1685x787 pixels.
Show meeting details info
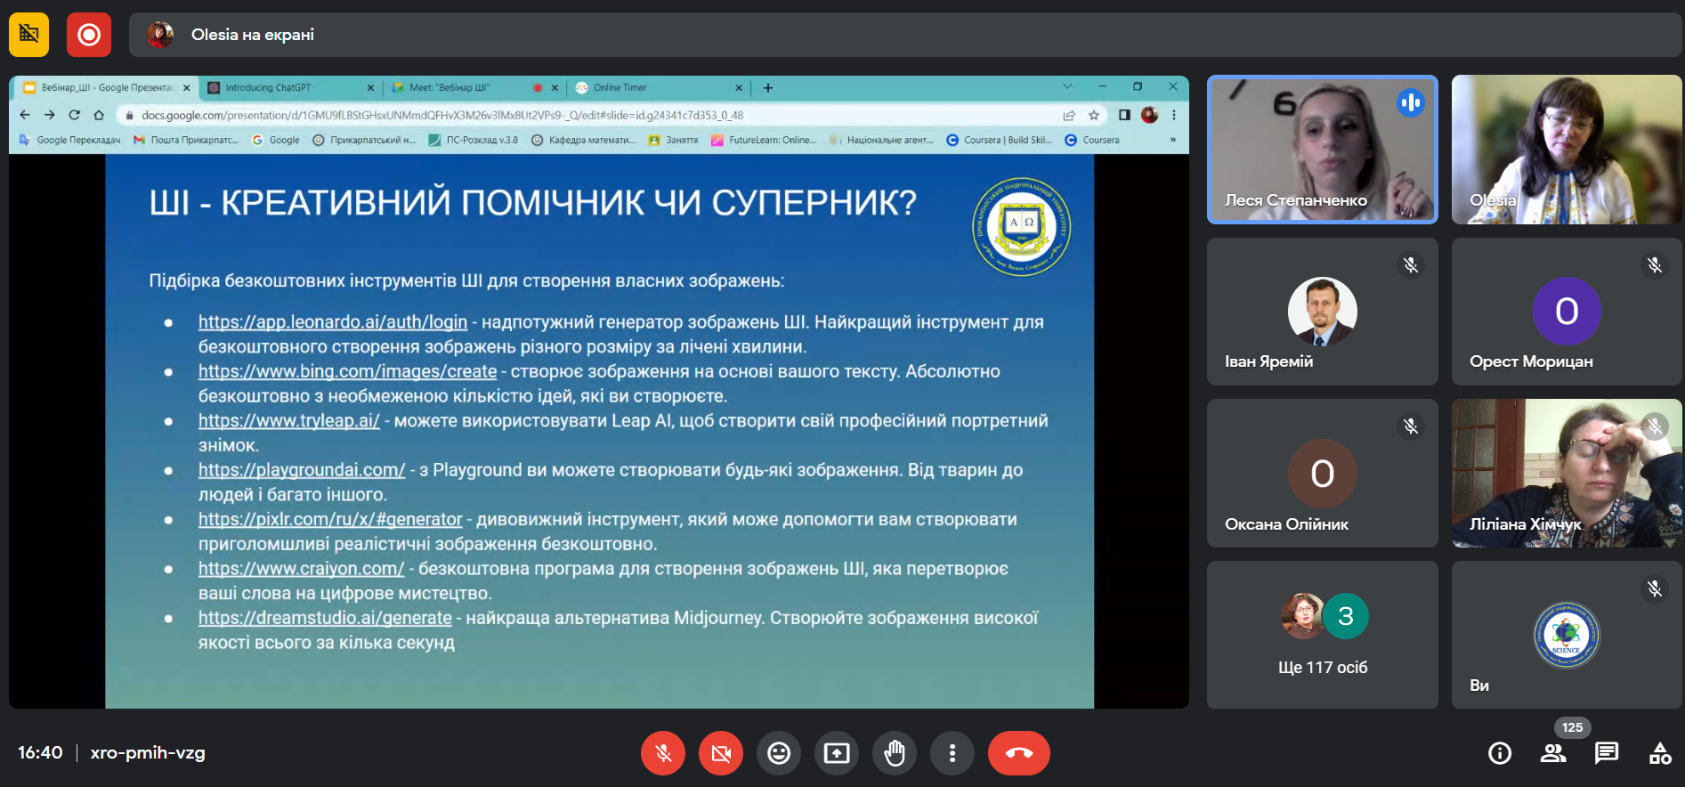coord(1500,753)
